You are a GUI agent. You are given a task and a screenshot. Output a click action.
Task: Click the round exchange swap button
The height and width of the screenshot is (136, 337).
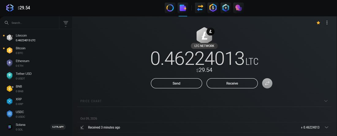pyautogui.click(x=267, y=83)
